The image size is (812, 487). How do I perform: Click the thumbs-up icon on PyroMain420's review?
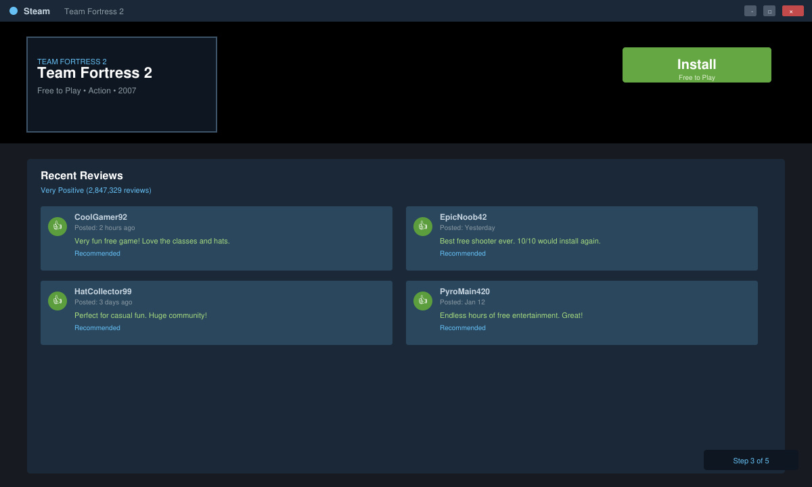(x=423, y=301)
